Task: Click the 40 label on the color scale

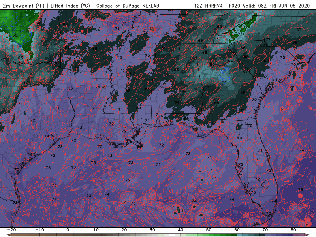Action: [181, 230]
